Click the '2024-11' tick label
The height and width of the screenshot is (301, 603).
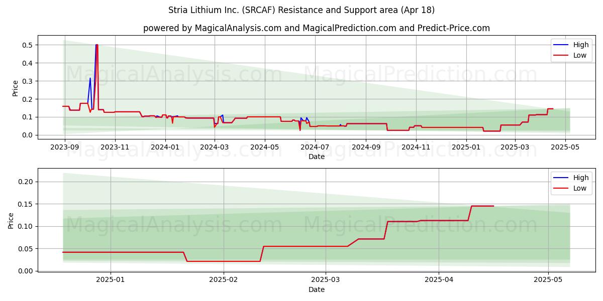[x=416, y=147]
